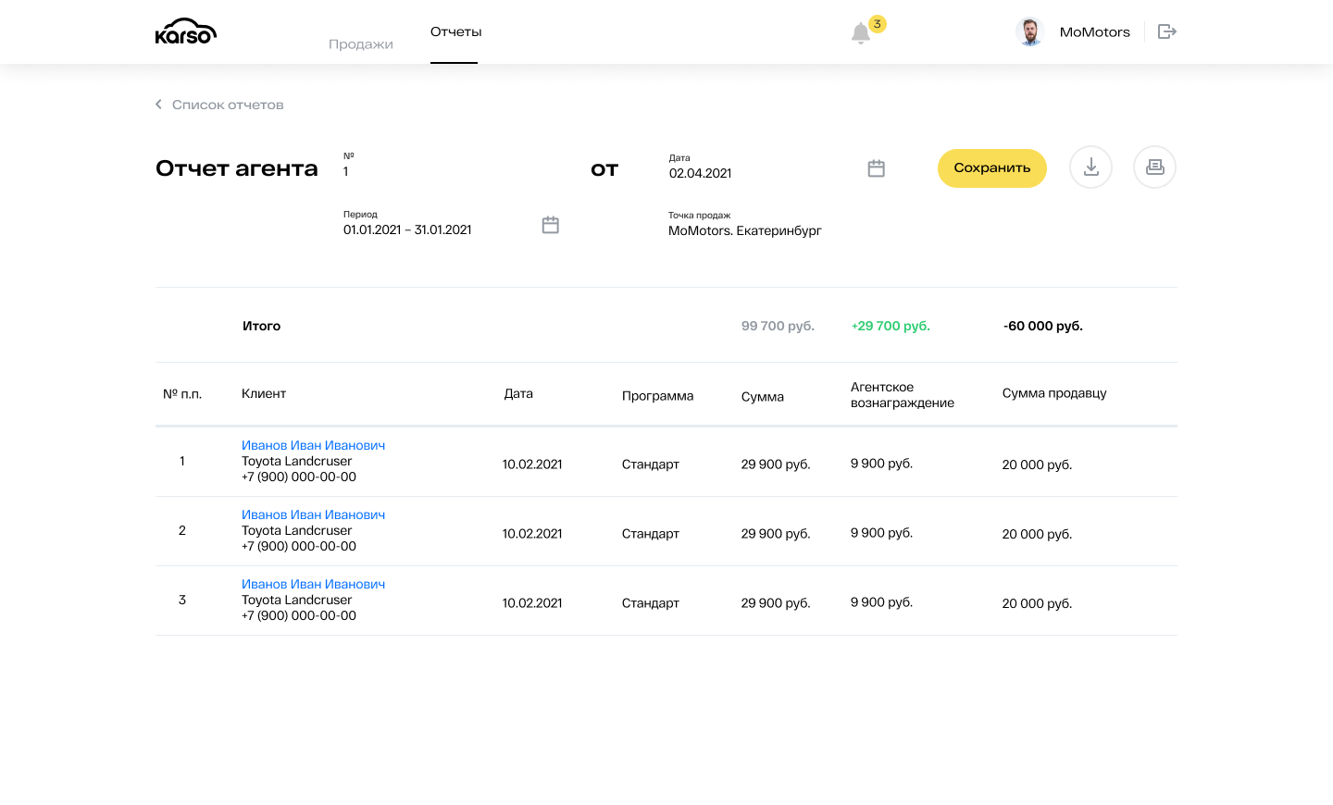Select the Точка продаж MoMotors. Екатеринбург field
The image size is (1333, 805).
pos(745,230)
